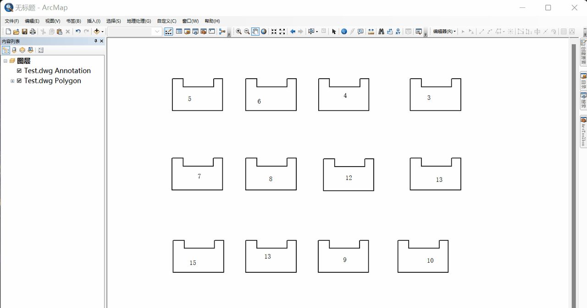Open the 文件(F) menu
The height and width of the screenshot is (308, 587).
pyautogui.click(x=12, y=21)
